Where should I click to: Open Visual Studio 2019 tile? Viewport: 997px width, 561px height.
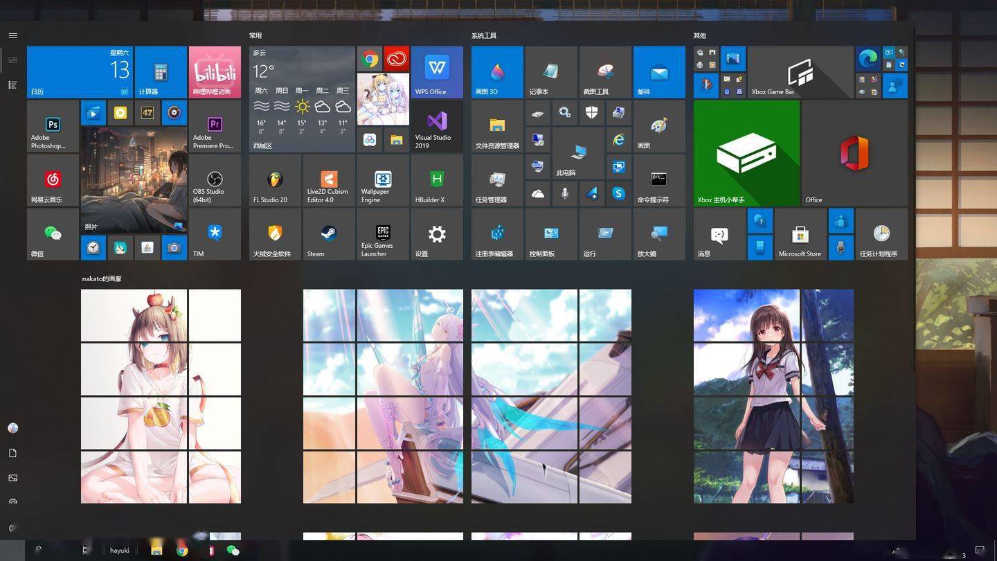click(437, 126)
